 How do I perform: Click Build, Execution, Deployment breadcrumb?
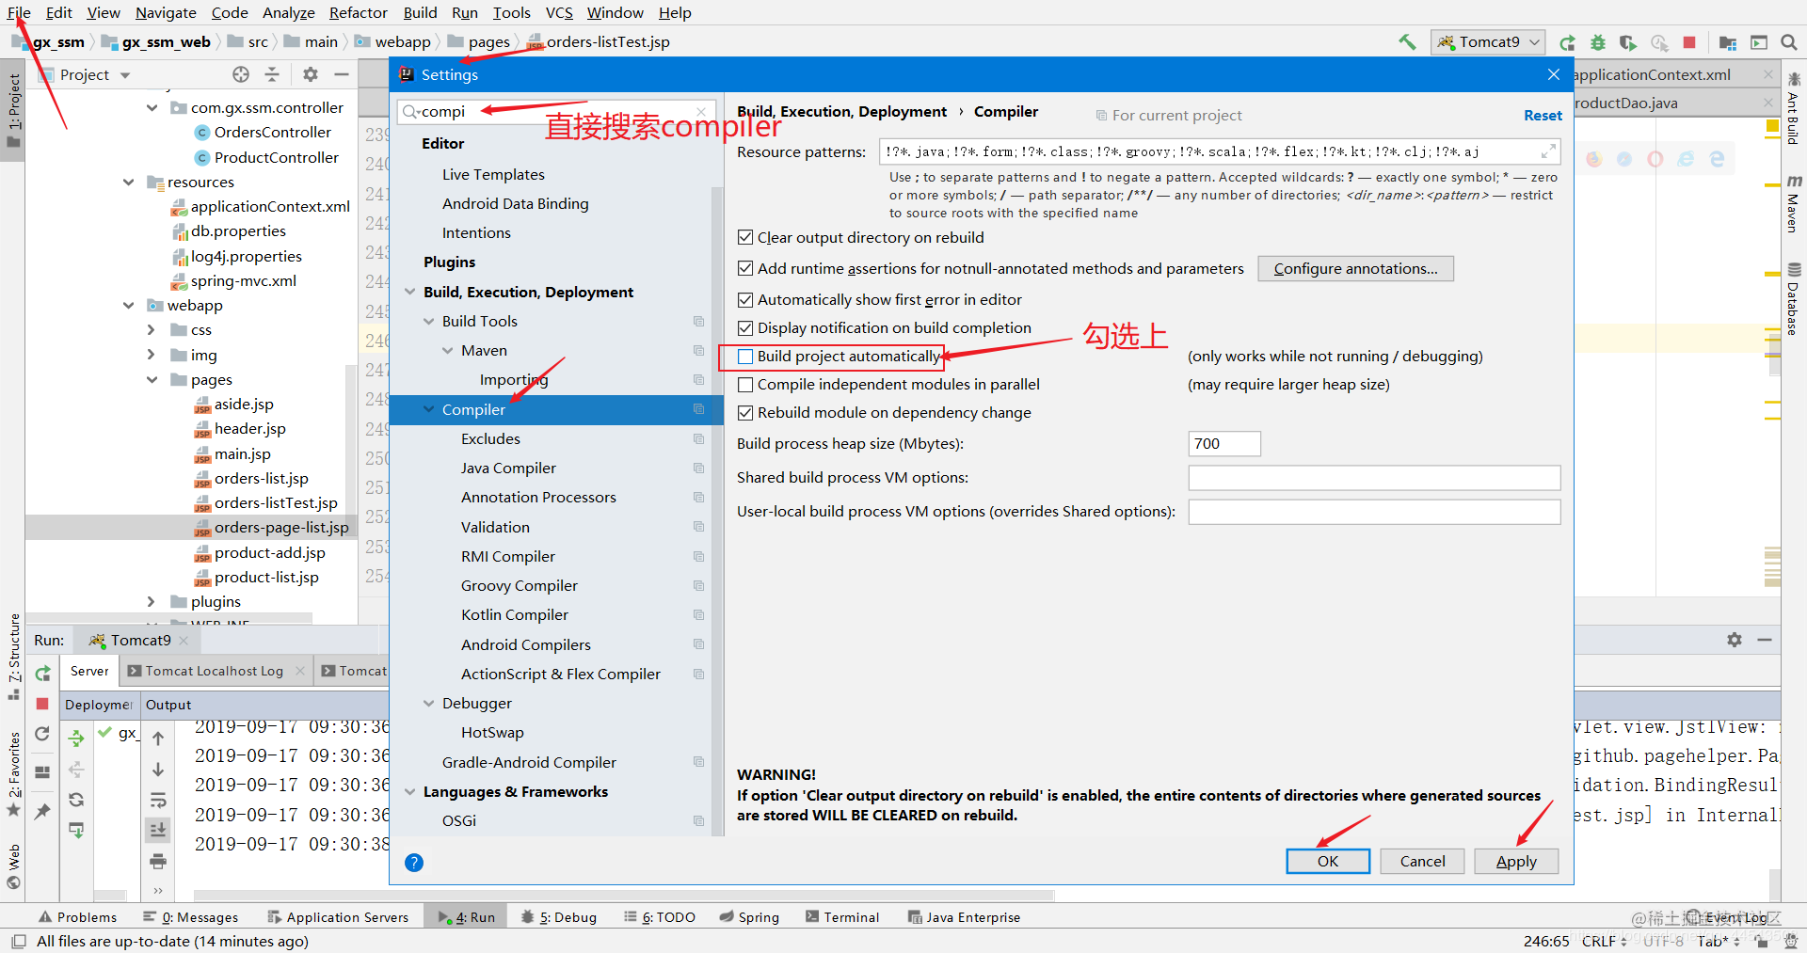841,112
